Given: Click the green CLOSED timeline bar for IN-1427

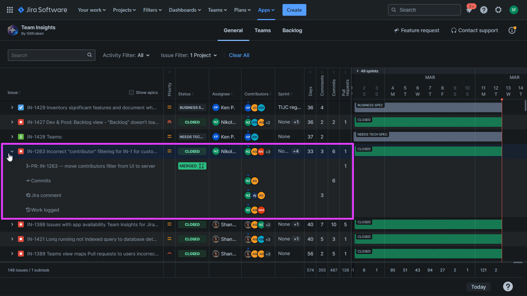Looking at the screenshot, I should point(428,122).
